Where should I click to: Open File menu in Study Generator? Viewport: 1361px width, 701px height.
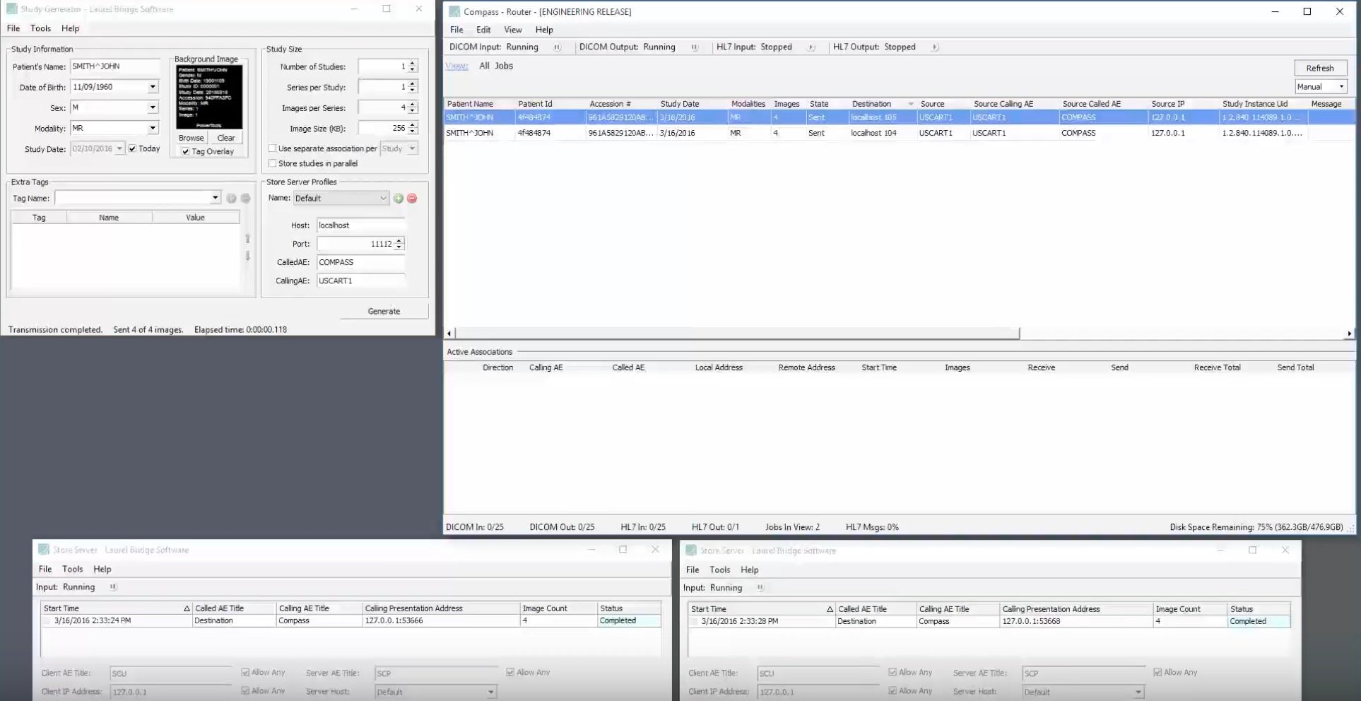(x=13, y=28)
